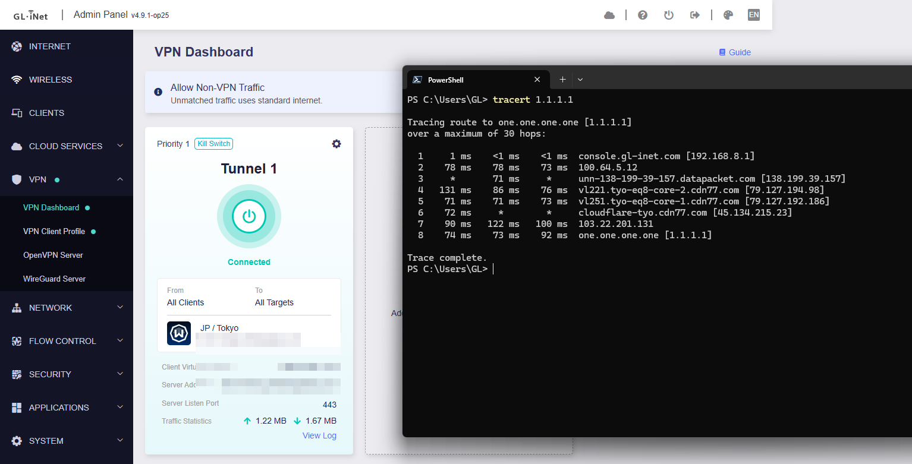Screen dimensions: 912x464
Task: Click the All Clients value
Action: pyautogui.click(x=185, y=302)
